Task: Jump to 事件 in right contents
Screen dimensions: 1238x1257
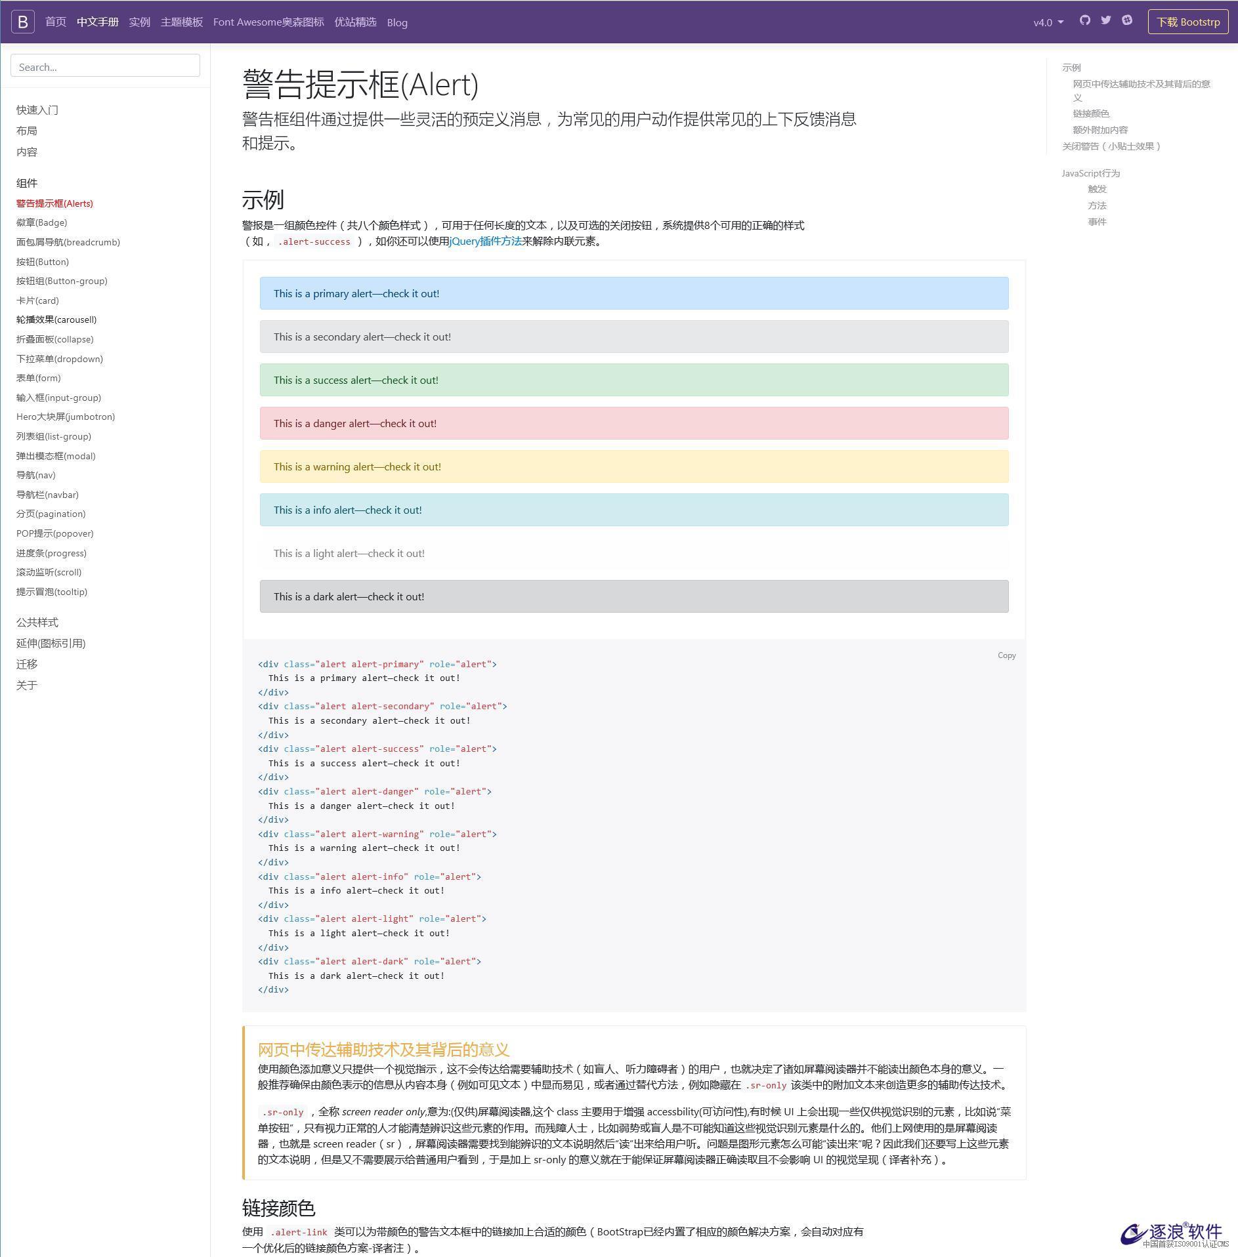Action: pyautogui.click(x=1097, y=222)
